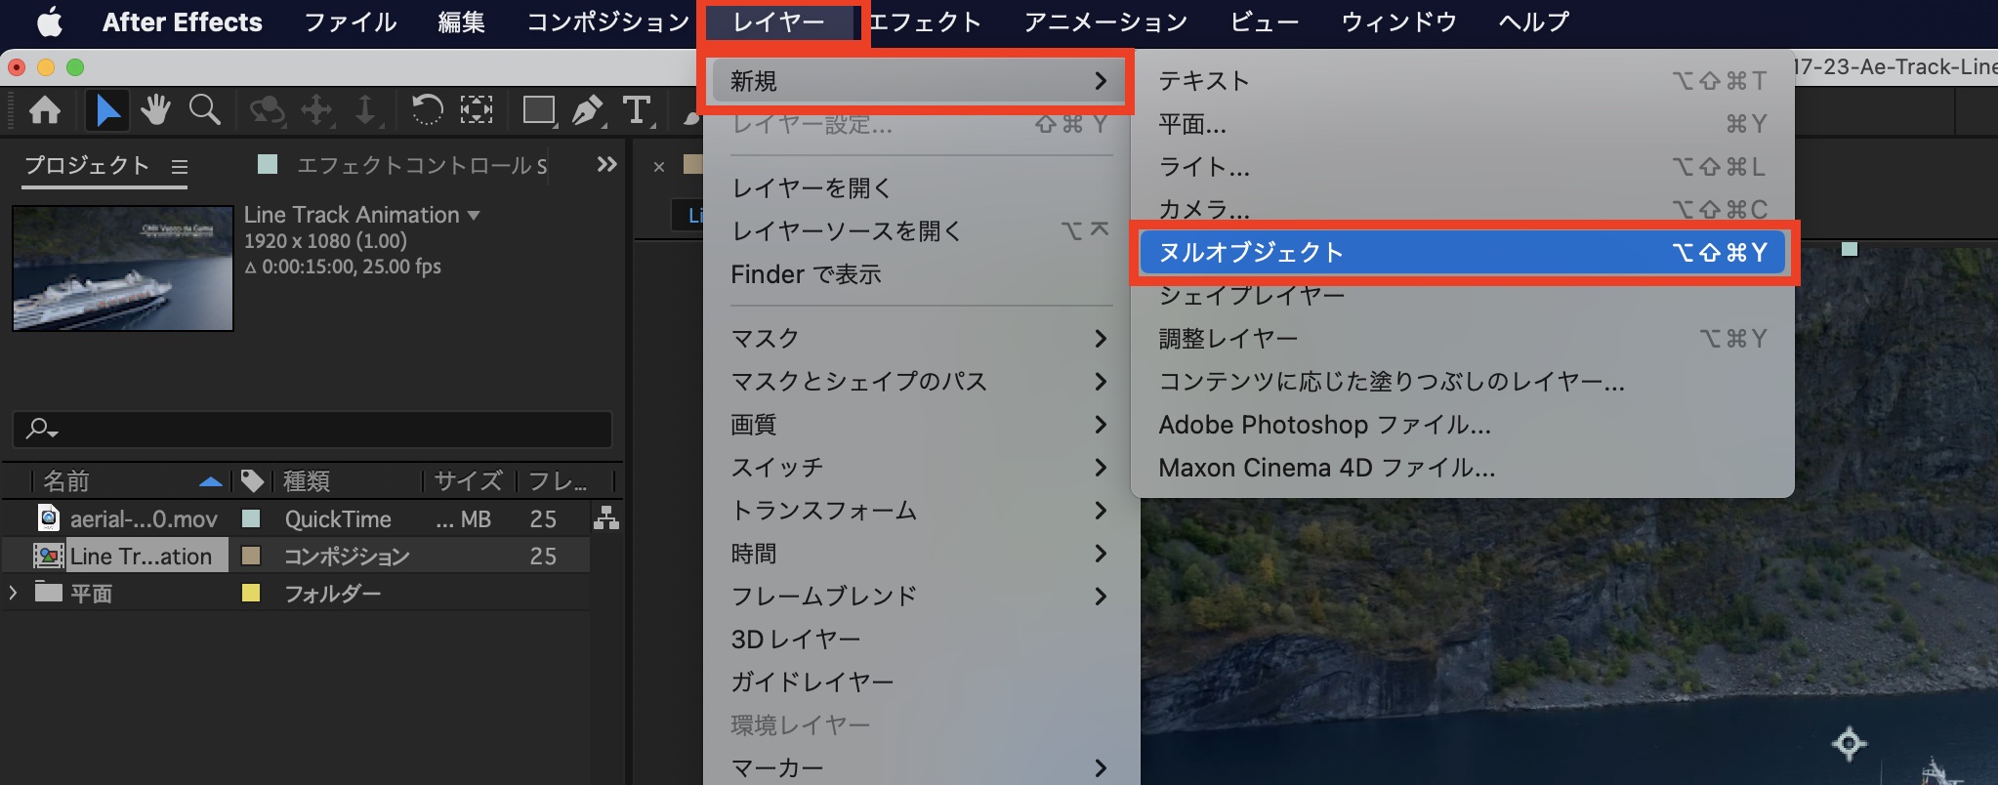
Task: Show hidden panel tabs with double chevron
Action: click(x=606, y=164)
